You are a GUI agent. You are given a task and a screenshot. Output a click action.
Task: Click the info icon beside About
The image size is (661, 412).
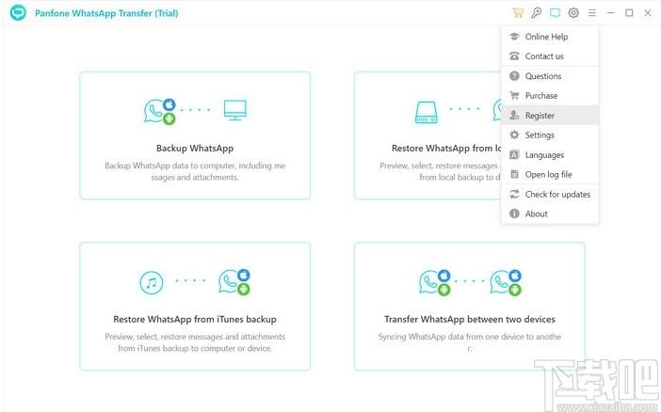514,214
